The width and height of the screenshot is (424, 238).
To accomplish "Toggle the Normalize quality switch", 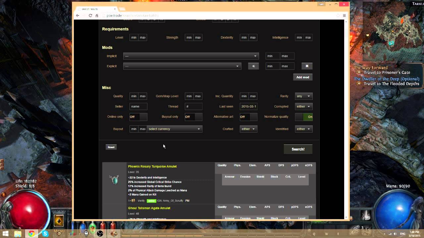I will tap(303, 117).
